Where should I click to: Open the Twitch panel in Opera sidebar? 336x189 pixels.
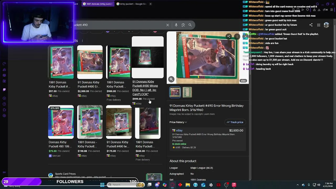[4, 90]
